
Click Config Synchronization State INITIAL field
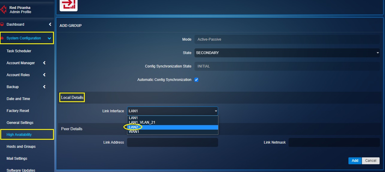point(287,66)
